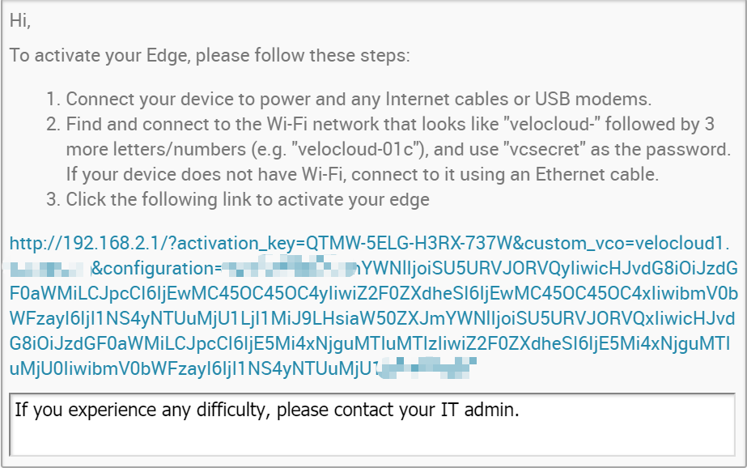Click the link line beginning with F0aWMiLCJpc

pyautogui.click(x=374, y=294)
